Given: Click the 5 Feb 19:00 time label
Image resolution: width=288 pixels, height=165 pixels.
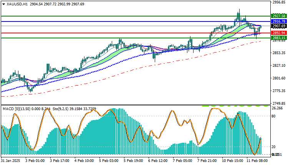Looking at the screenshot, I should pyautogui.click(x=133, y=161).
